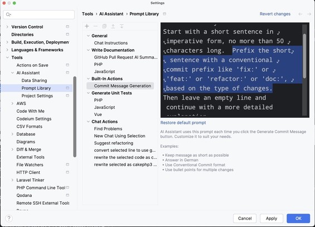Expand the AWS settings node
Screen dimensions: 315x227
tap(12, 103)
